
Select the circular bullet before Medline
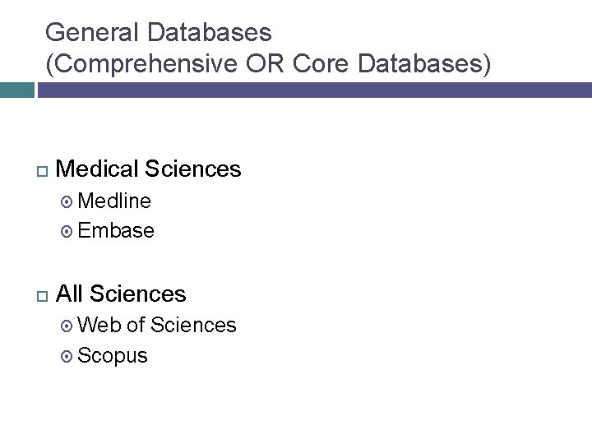click(68, 201)
